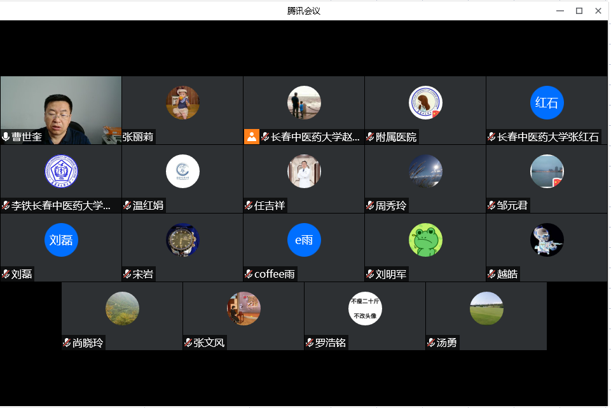Click the blue 红石 avatar circle

click(x=547, y=103)
